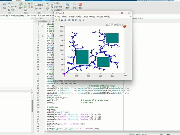Click the navigate Back blue arrow

(9, 4)
